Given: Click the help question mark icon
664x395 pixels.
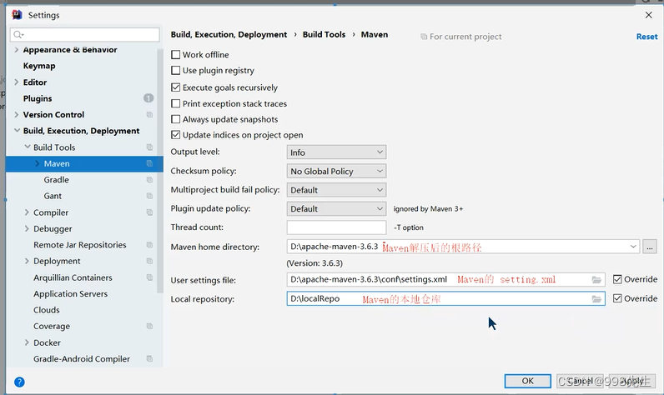Looking at the screenshot, I should coord(19,382).
